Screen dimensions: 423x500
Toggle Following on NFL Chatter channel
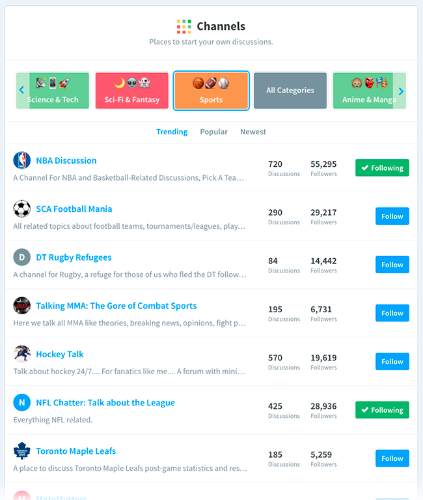coord(382,410)
